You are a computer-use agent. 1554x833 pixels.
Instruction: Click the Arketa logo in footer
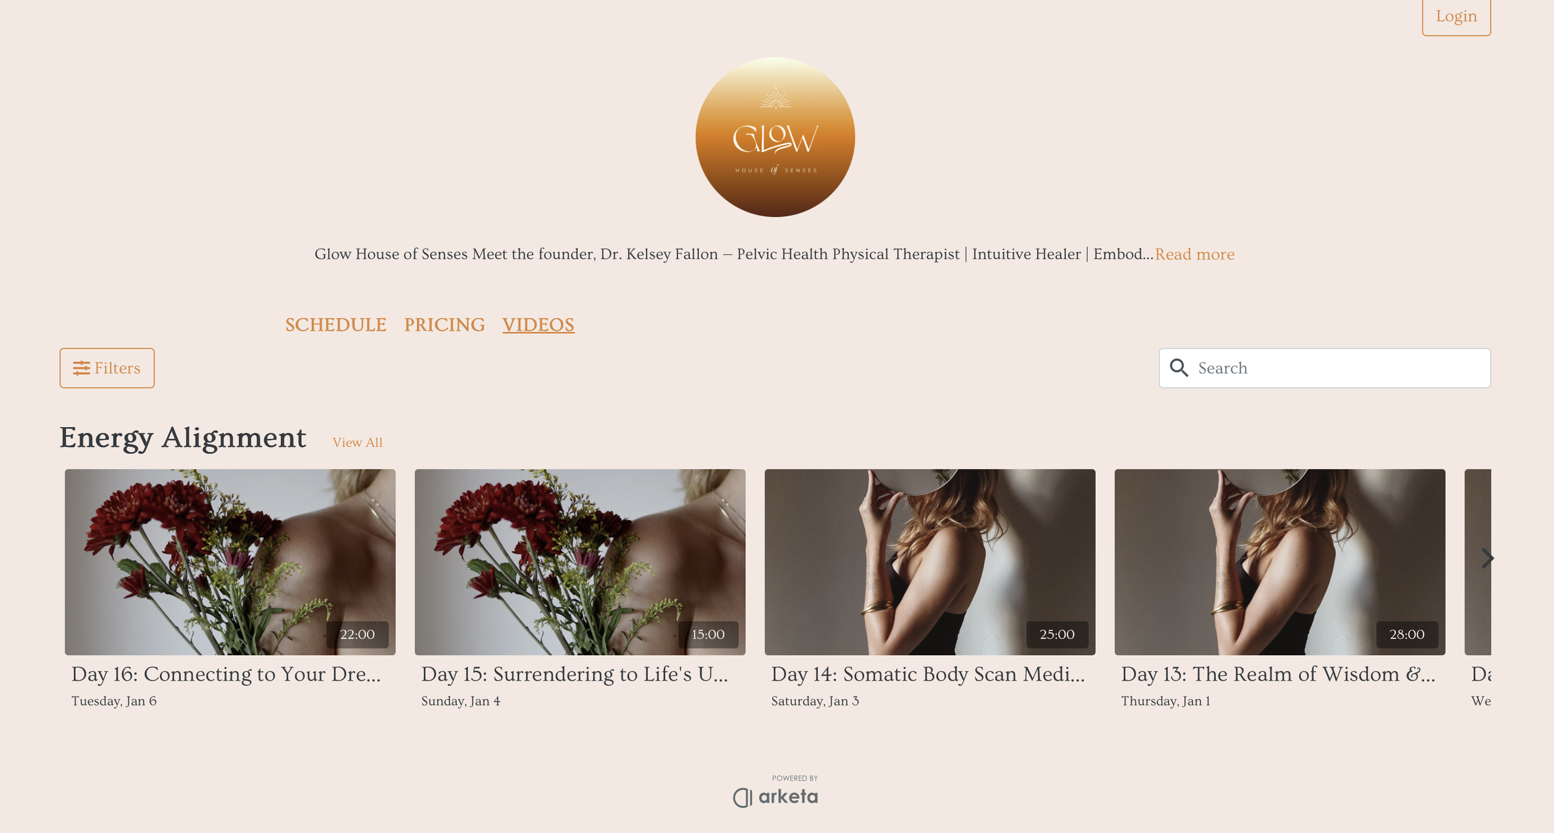(x=775, y=796)
